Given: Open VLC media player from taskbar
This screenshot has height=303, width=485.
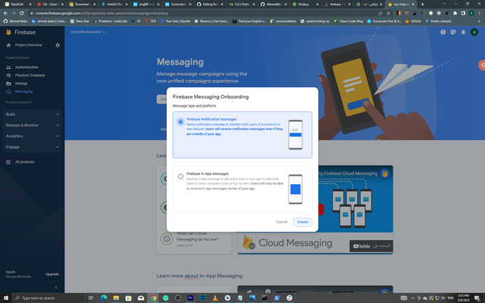Looking at the screenshot, I should tap(215, 298).
